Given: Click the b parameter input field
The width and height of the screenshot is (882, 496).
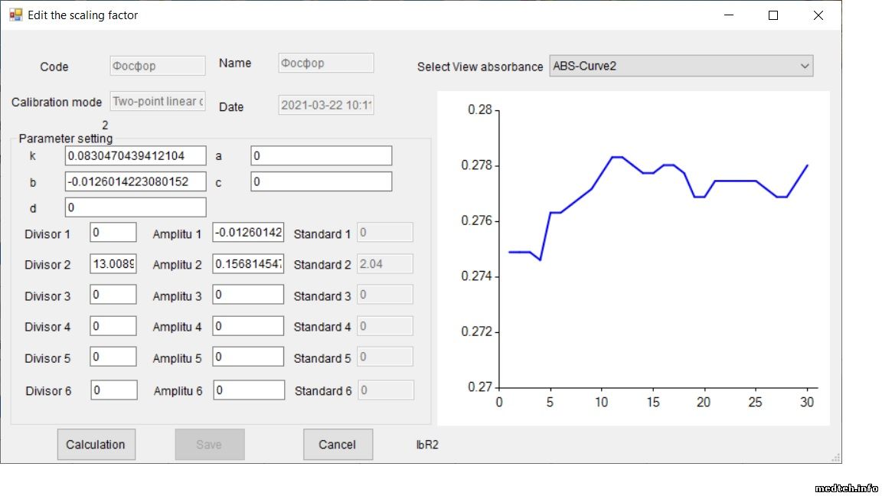Looking at the screenshot, I should tap(136, 181).
